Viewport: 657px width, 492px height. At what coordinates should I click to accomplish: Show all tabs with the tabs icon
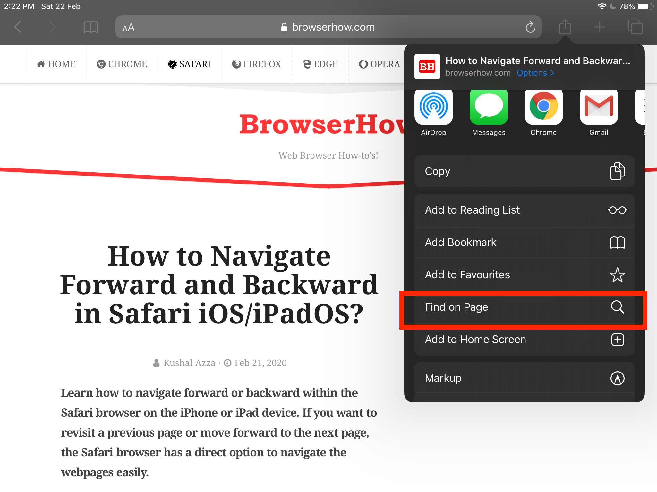[x=635, y=27]
